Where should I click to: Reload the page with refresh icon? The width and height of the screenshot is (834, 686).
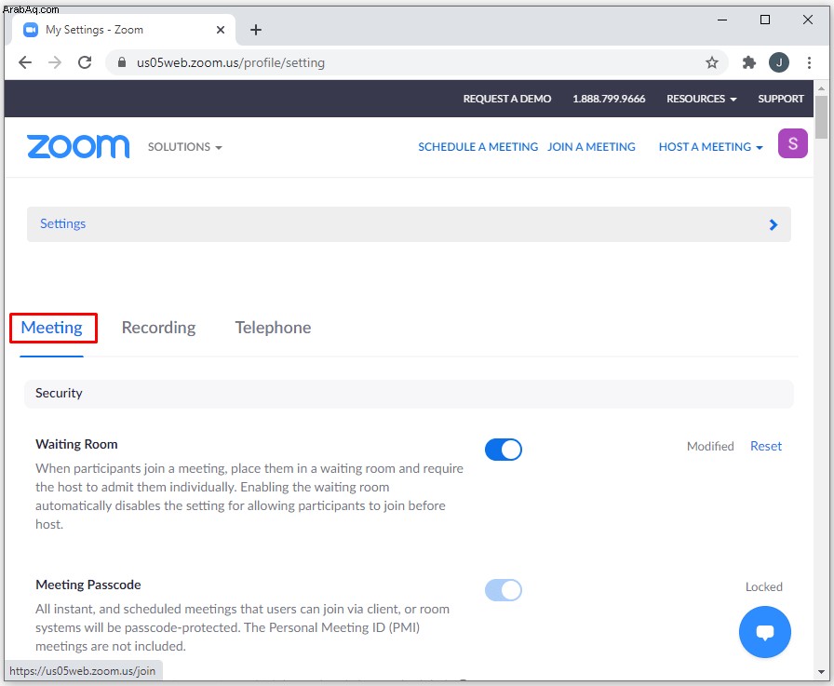click(x=85, y=62)
